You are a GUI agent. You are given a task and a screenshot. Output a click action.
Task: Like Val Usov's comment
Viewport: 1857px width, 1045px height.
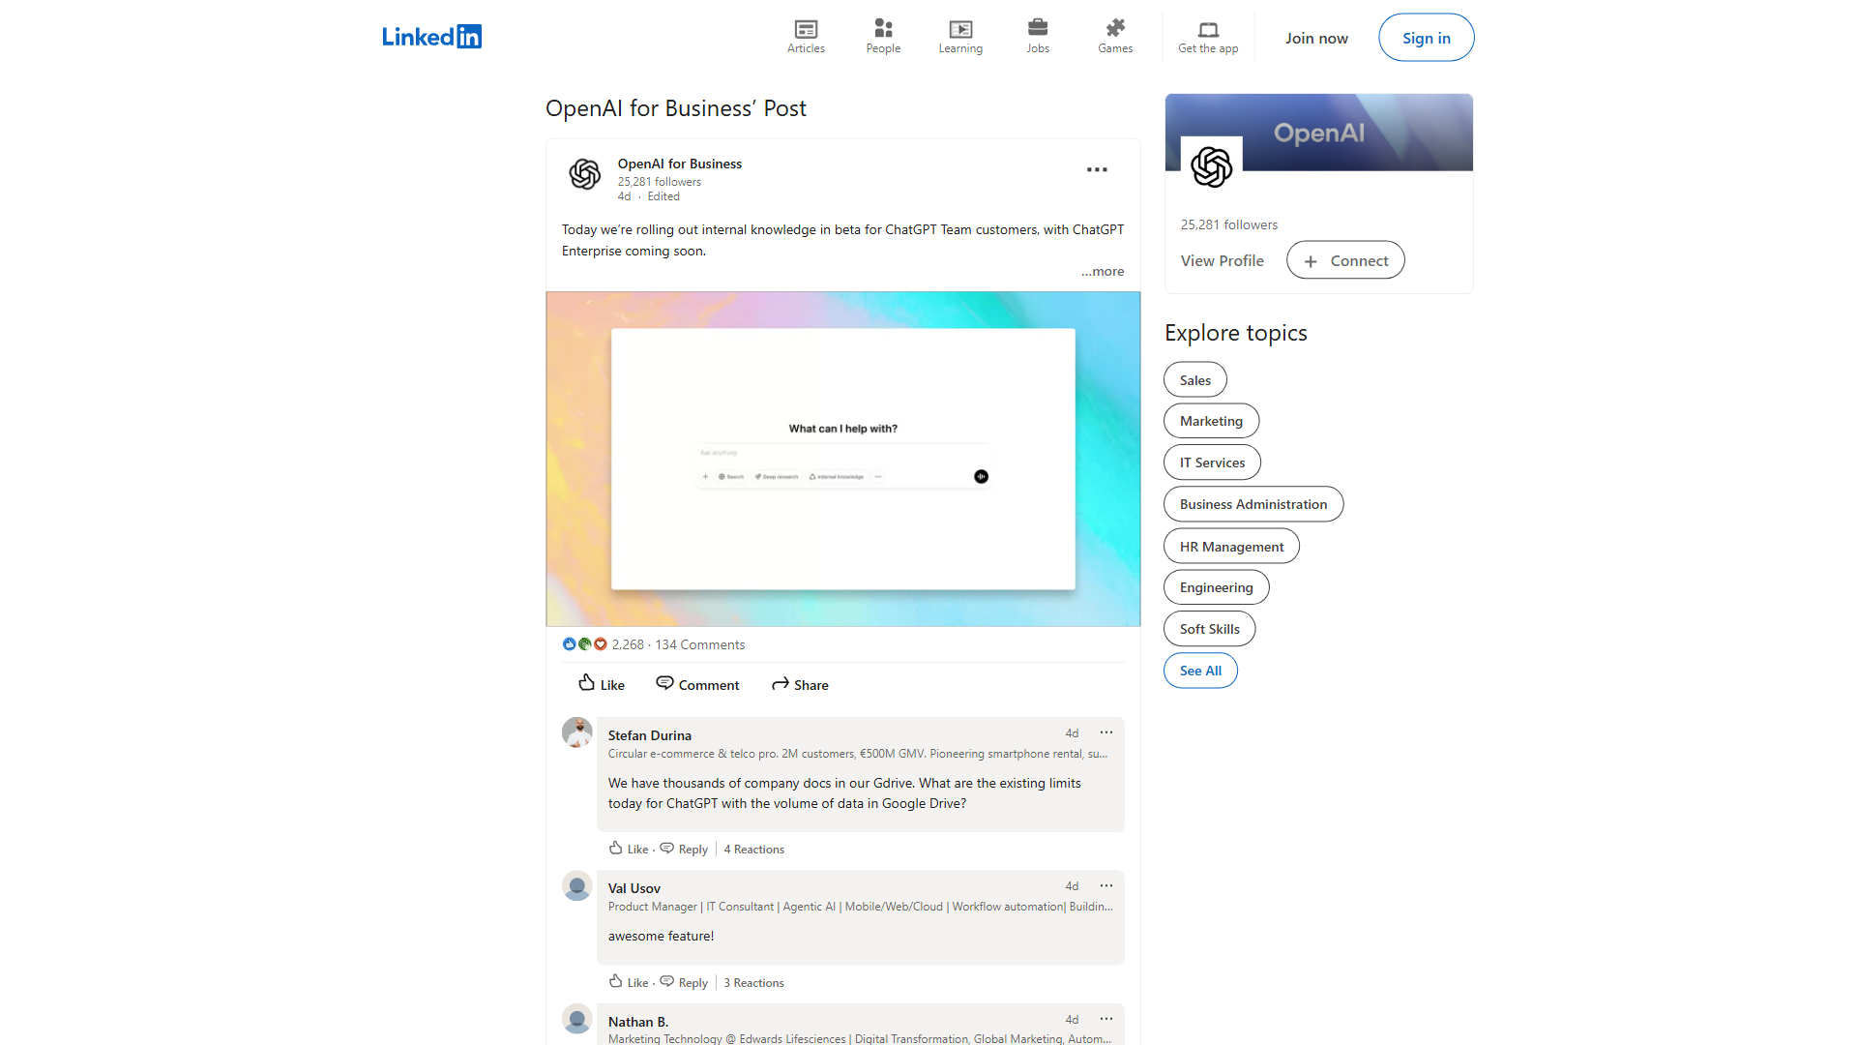click(629, 982)
